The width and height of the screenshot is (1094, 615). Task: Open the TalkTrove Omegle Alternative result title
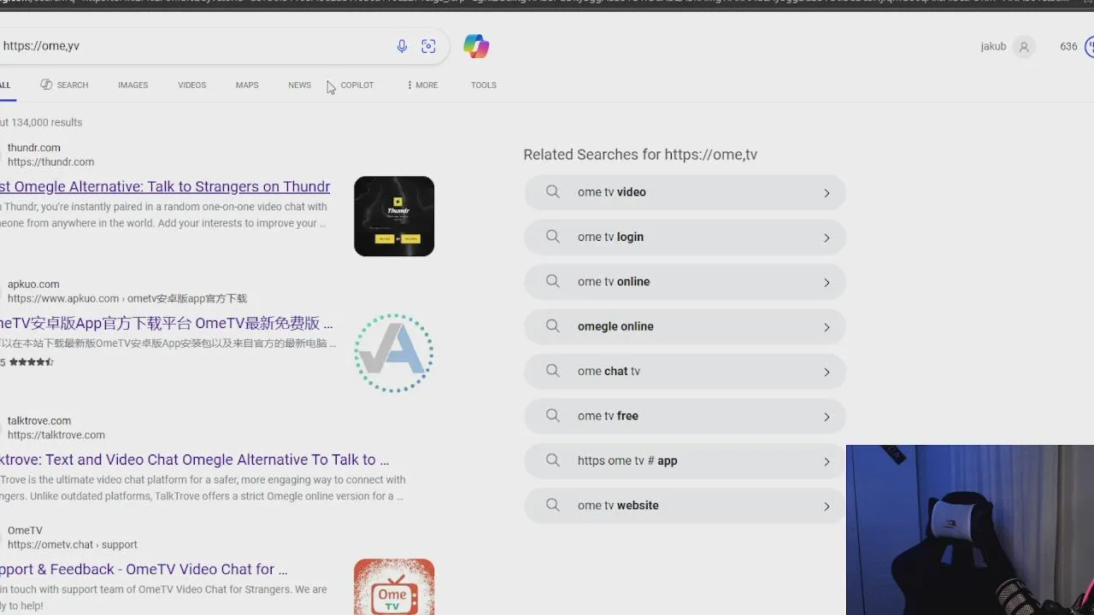[x=194, y=460]
